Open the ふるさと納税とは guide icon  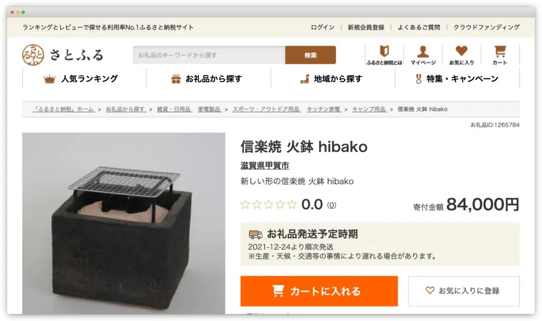384,51
